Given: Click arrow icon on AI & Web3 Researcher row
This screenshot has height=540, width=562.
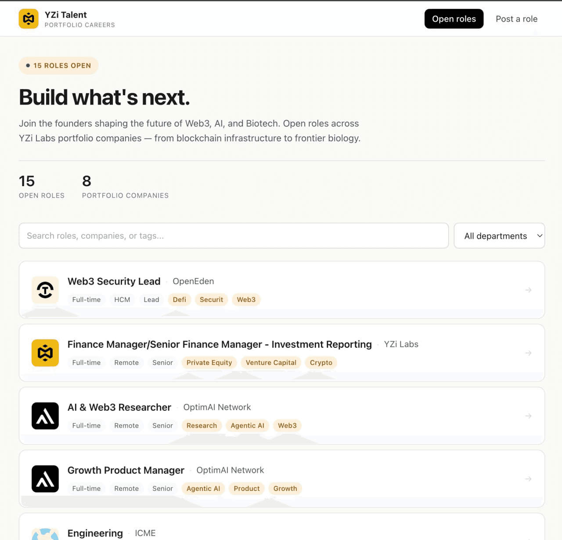Looking at the screenshot, I should (x=528, y=416).
